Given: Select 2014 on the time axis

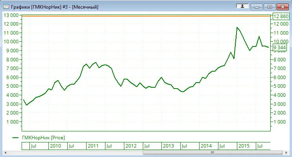Looking at the screenshot, I should pos(206,146).
